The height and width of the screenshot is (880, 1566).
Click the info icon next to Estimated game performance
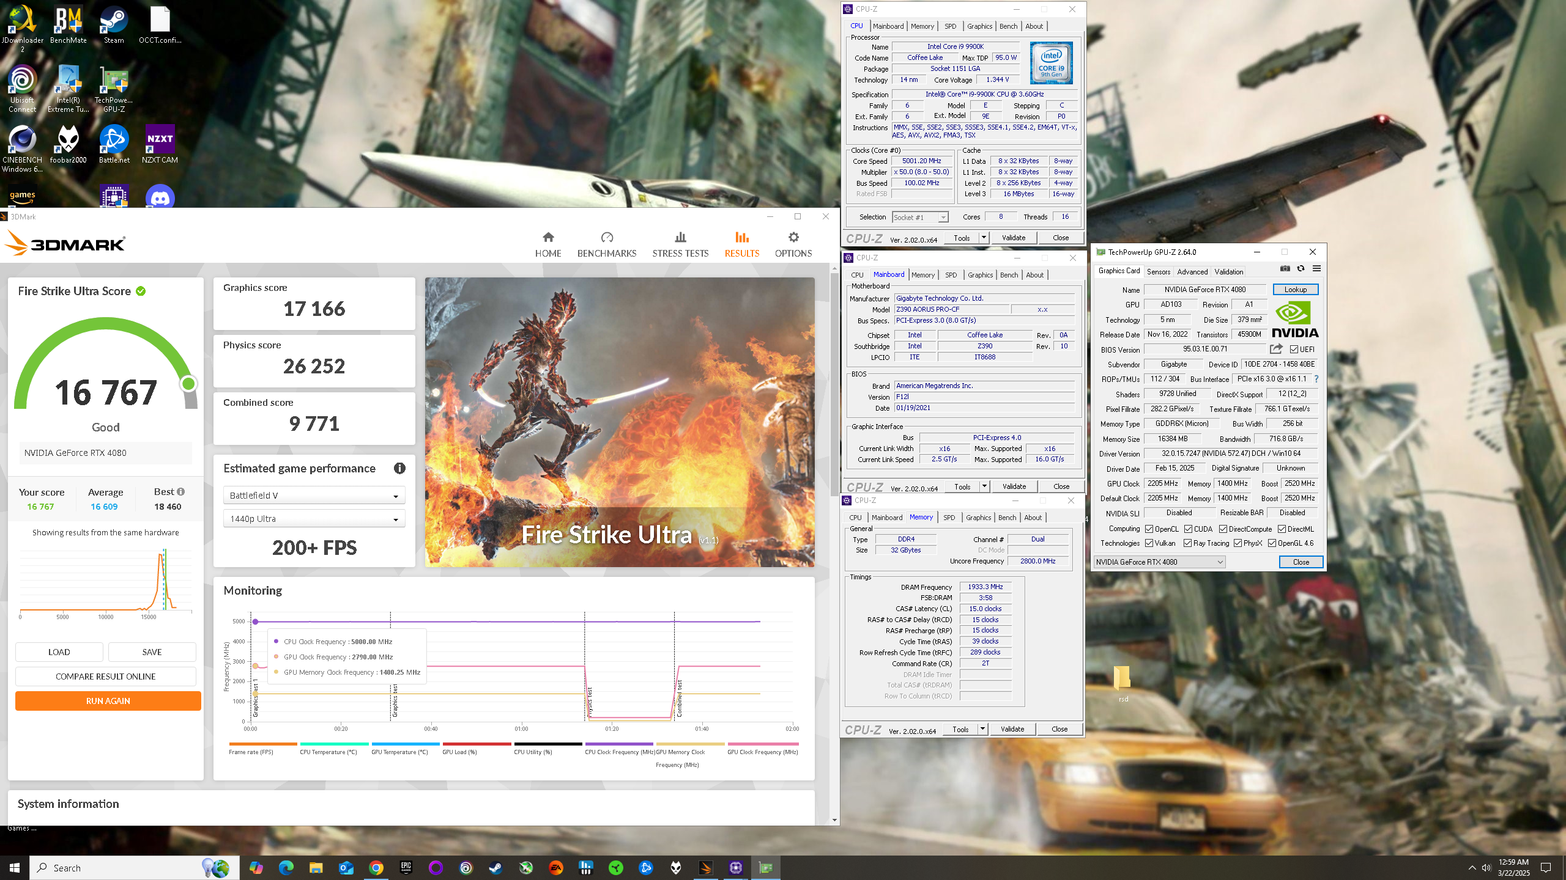point(399,468)
